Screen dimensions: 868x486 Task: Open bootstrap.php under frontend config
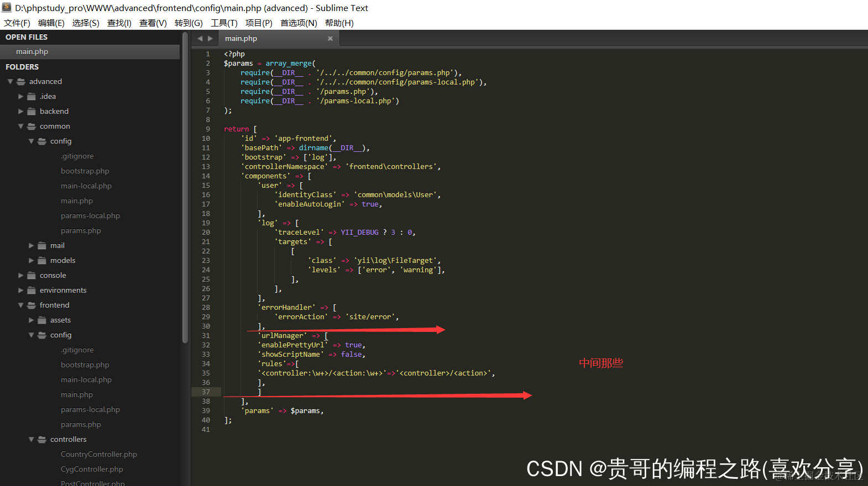[x=85, y=365]
